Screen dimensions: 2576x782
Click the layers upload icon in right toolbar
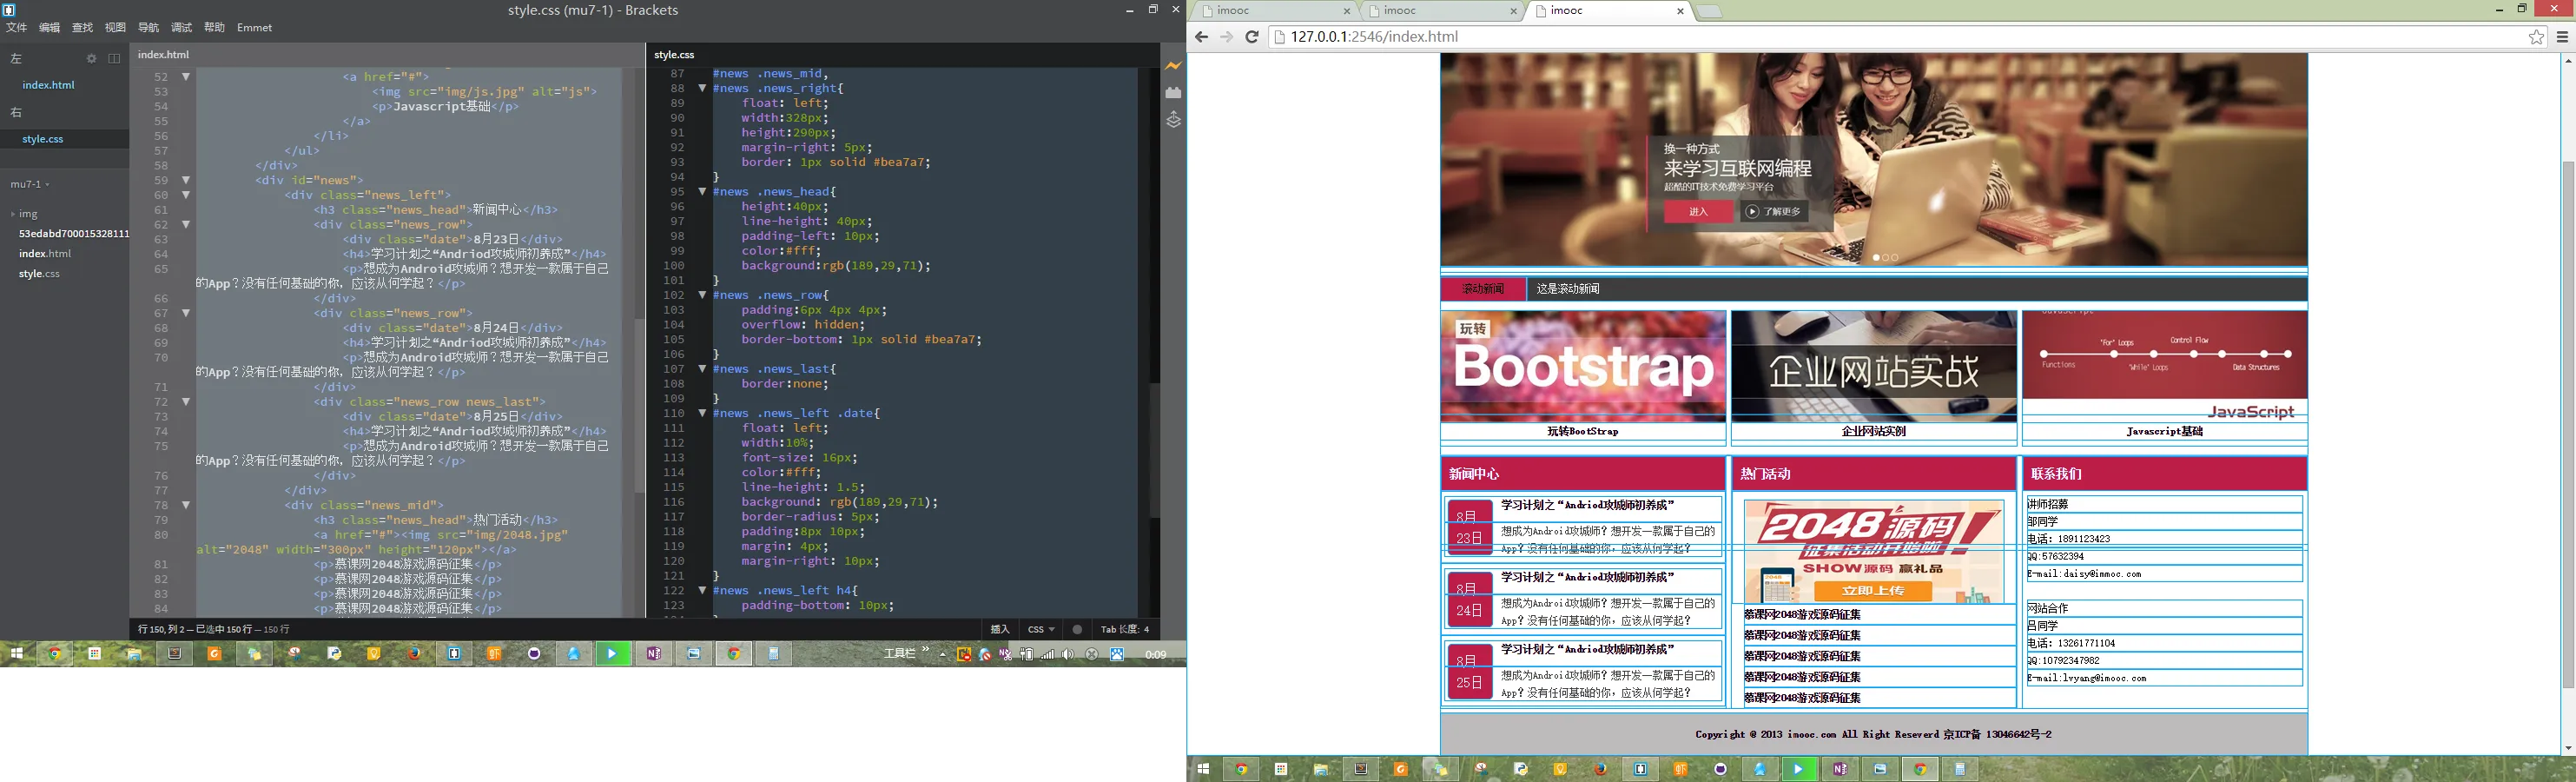pos(1173,120)
